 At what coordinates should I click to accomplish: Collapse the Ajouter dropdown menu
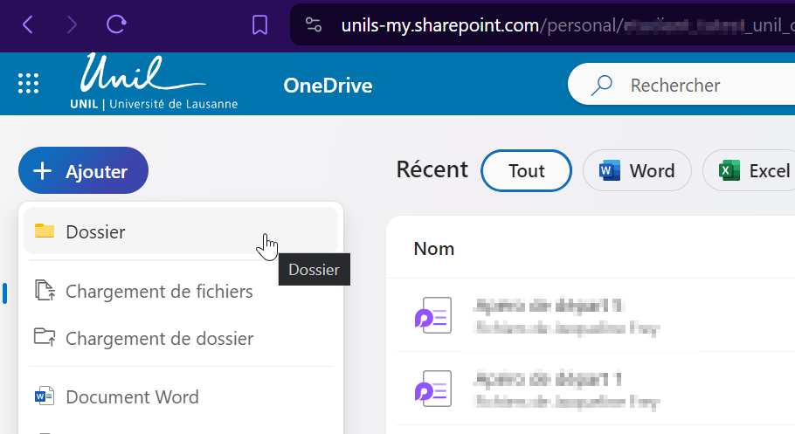pyautogui.click(x=83, y=171)
